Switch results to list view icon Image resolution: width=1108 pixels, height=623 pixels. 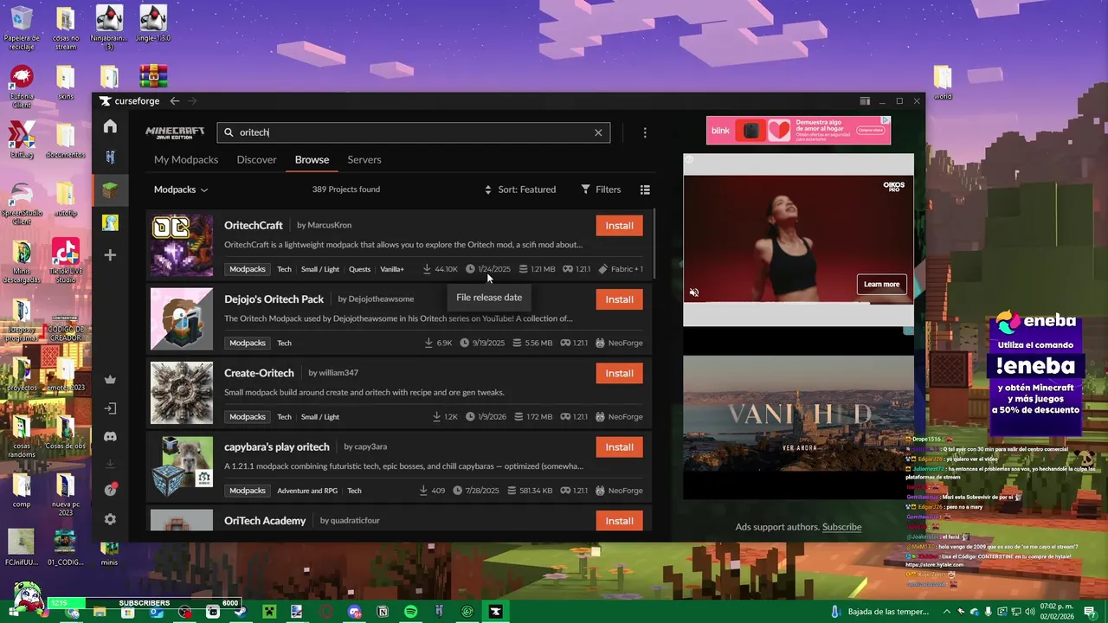[x=645, y=189]
